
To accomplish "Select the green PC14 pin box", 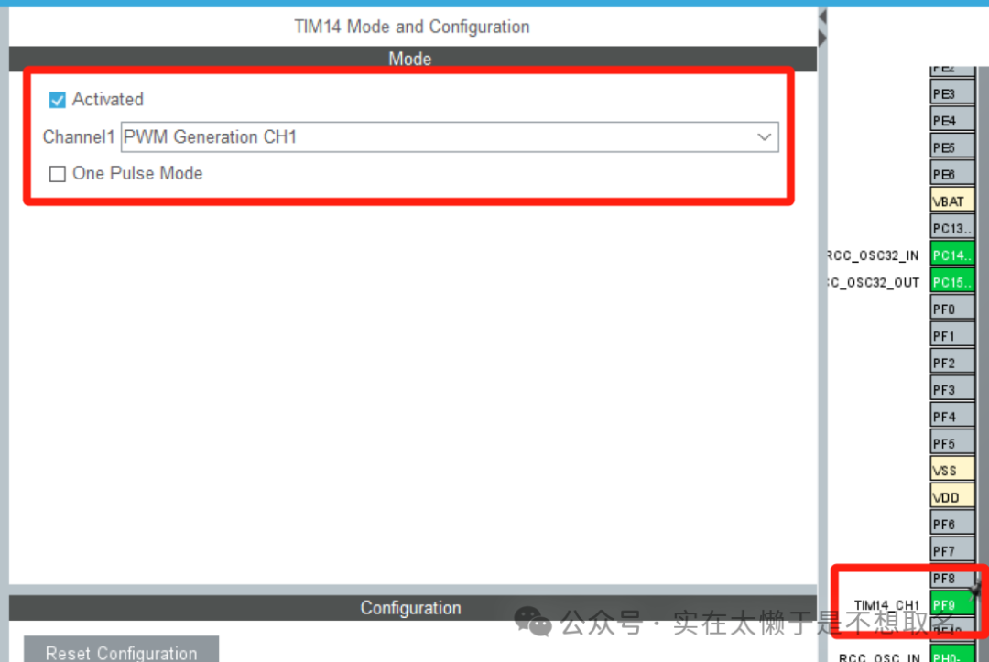I will [x=951, y=255].
